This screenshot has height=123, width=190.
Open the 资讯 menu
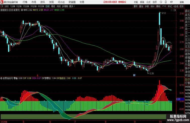pyautogui.click(x=42, y=2)
